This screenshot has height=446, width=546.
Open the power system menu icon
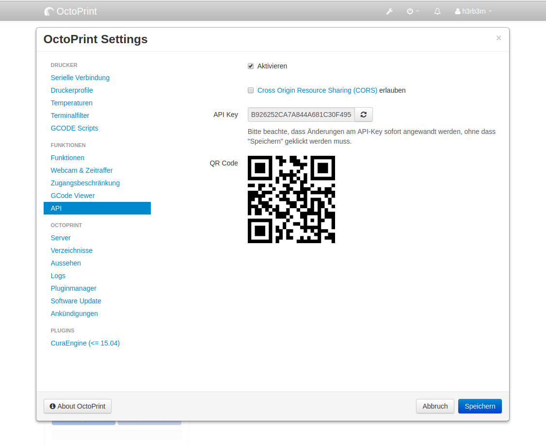413,11
